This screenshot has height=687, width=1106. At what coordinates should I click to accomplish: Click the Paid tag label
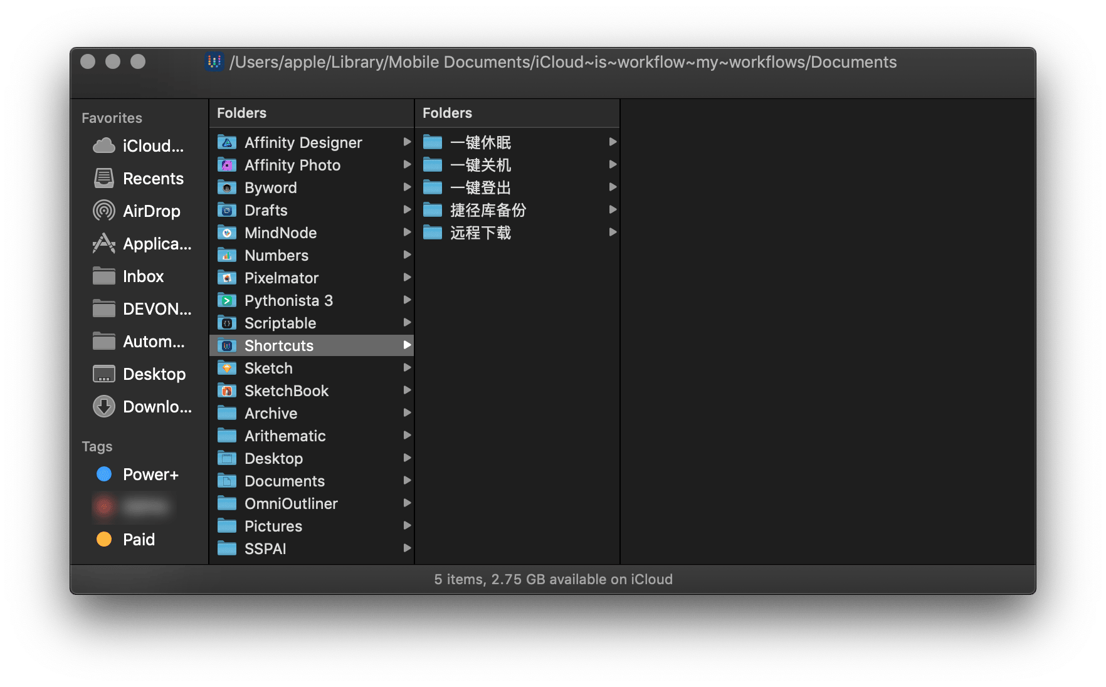tap(139, 540)
